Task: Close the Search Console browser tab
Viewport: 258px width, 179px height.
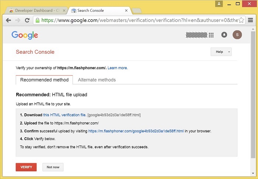Action: point(126,10)
